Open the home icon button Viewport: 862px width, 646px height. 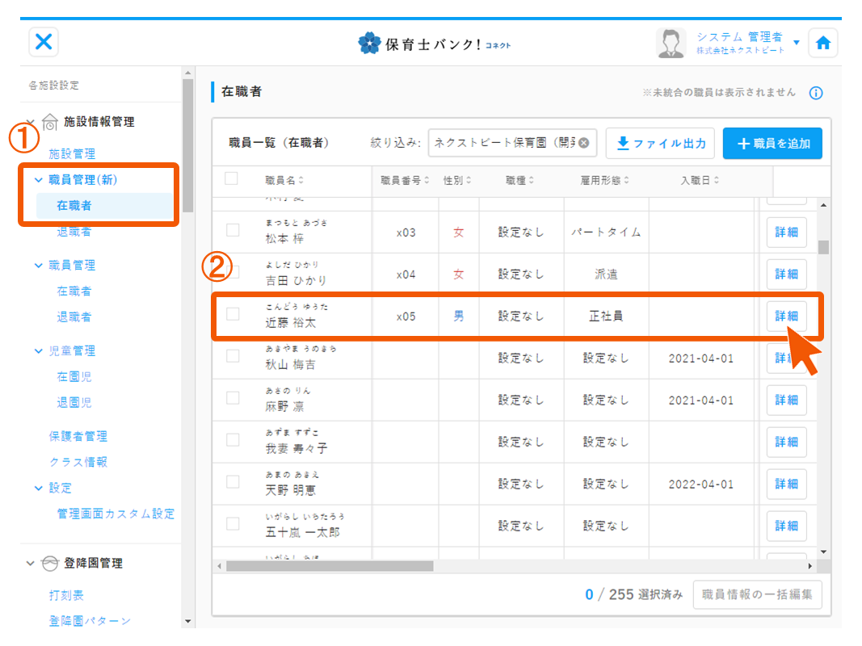click(x=822, y=44)
